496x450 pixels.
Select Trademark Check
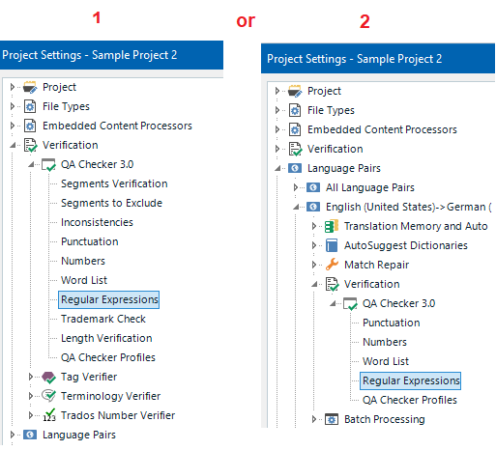pos(103,319)
